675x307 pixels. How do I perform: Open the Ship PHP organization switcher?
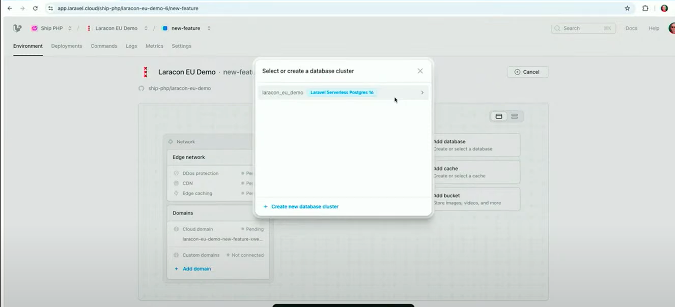tap(70, 28)
